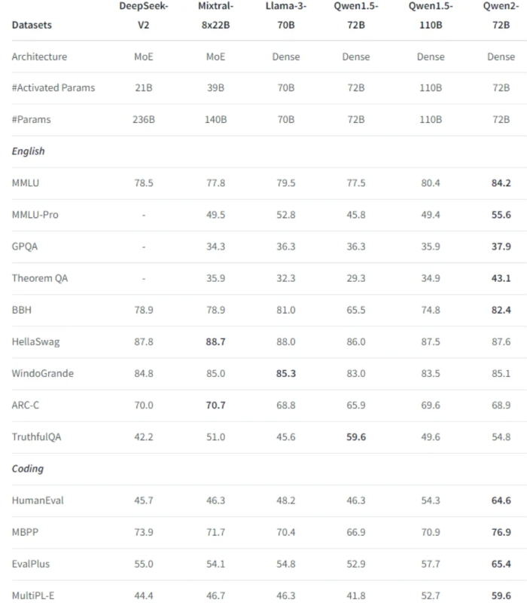Click the bold 76.9 MBPP score
This screenshot has height=603, width=527.
pyautogui.click(x=501, y=532)
